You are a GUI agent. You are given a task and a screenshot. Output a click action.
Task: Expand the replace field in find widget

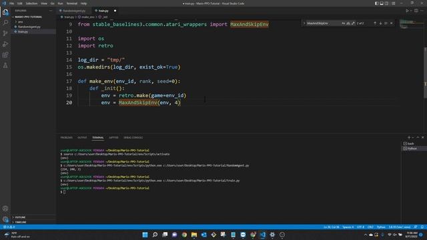click(304, 23)
